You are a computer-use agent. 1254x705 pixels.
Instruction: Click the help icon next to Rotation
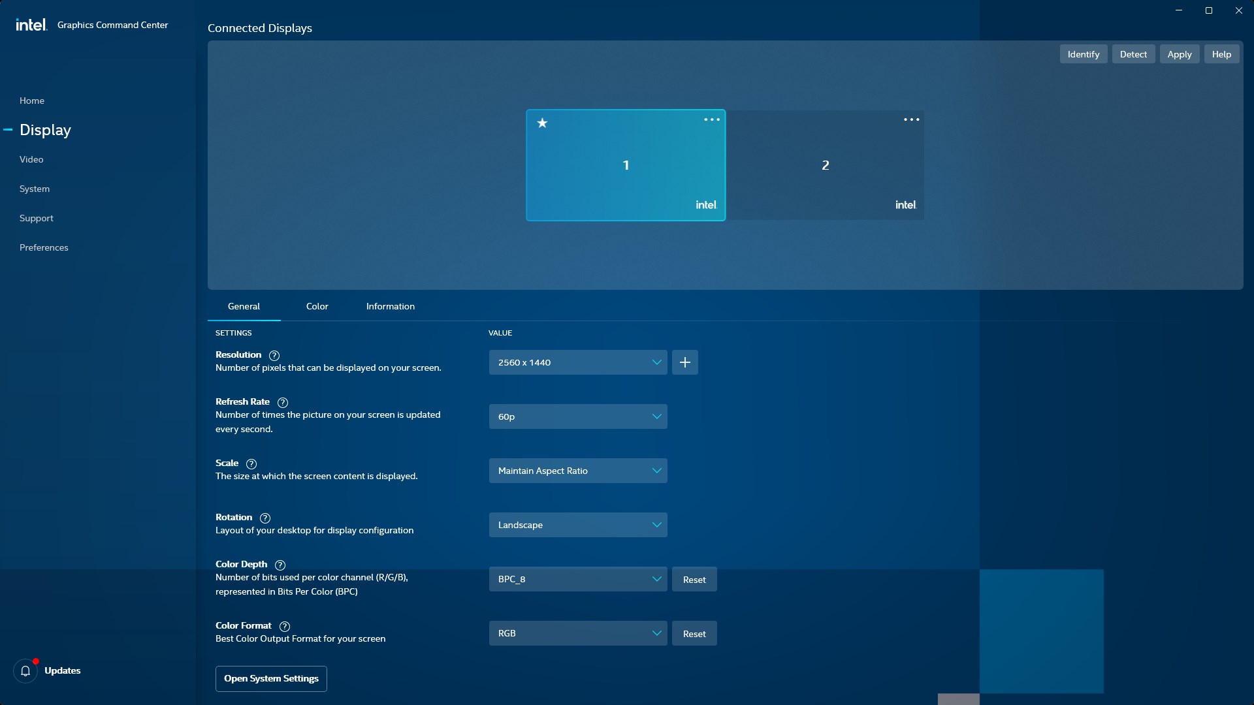265,518
